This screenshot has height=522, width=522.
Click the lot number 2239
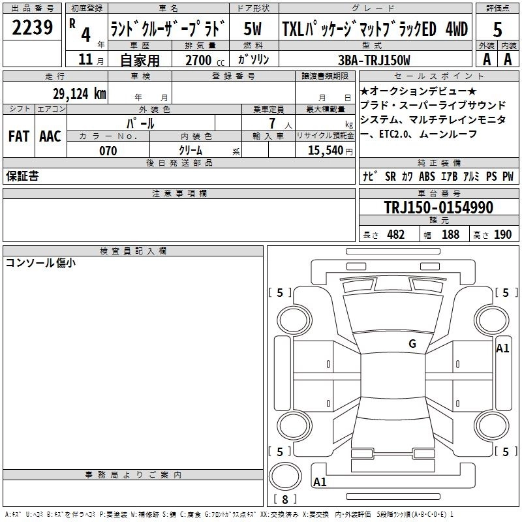coord(32,27)
